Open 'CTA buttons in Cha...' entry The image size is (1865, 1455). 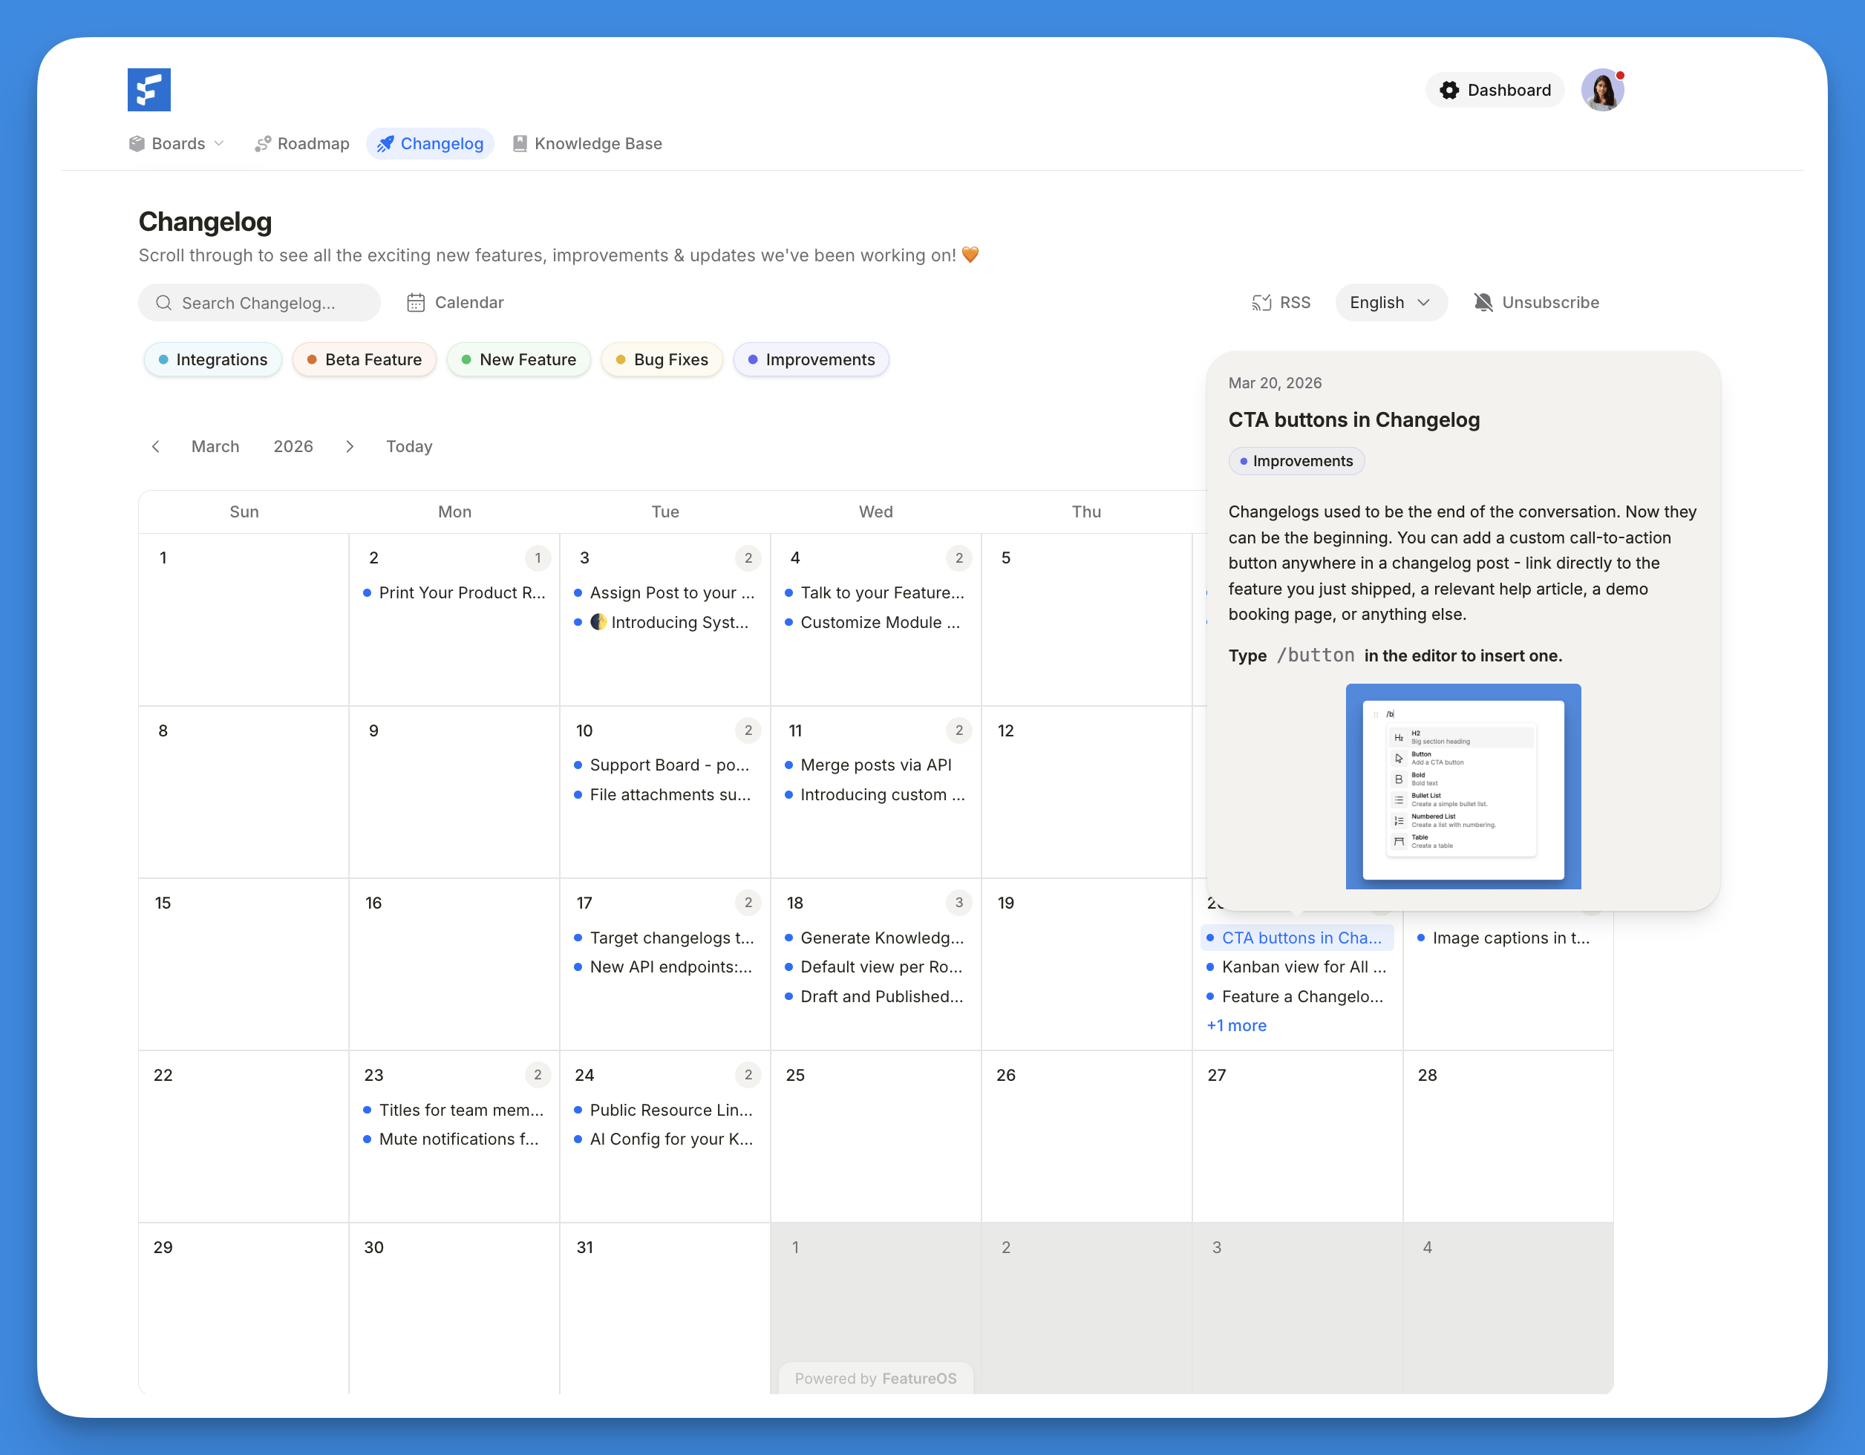(x=1297, y=938)
